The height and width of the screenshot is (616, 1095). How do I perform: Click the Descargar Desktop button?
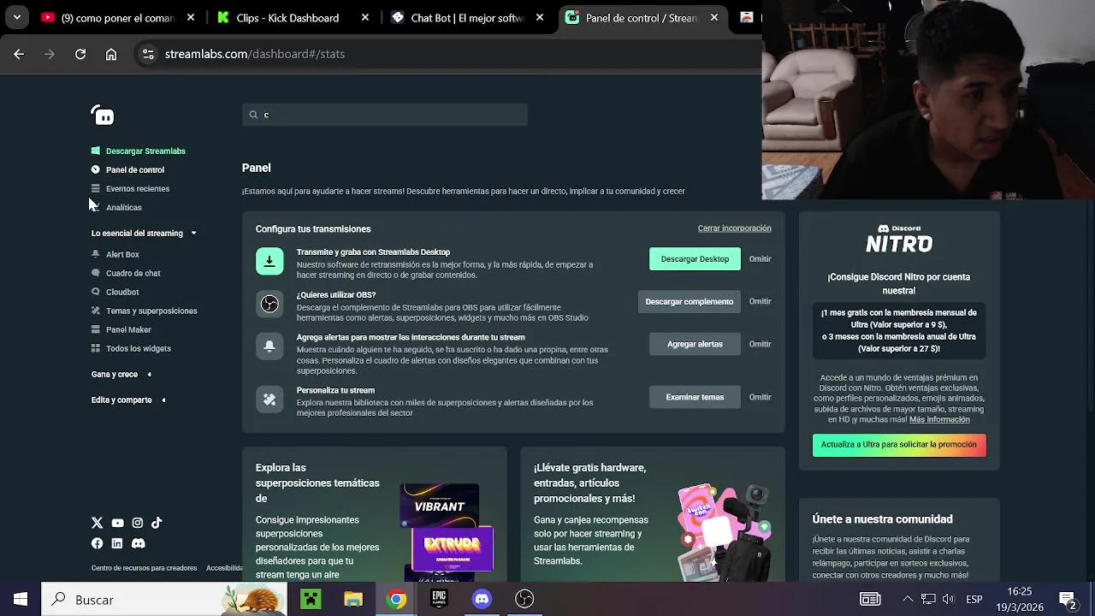(695, 258)
